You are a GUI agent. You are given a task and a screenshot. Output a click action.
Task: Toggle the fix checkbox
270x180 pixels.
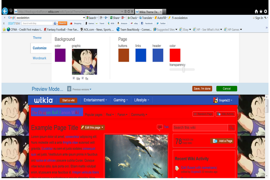tap(83, 78)
